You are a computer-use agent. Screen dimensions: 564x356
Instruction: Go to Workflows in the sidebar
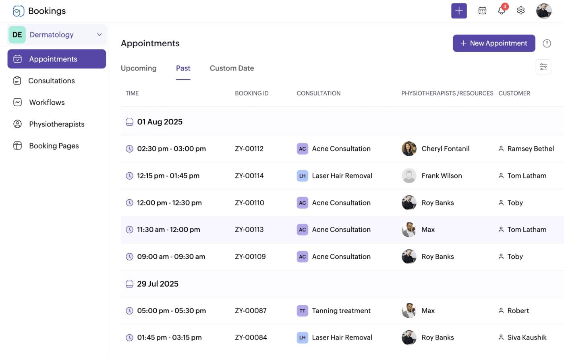click(47, 102)
